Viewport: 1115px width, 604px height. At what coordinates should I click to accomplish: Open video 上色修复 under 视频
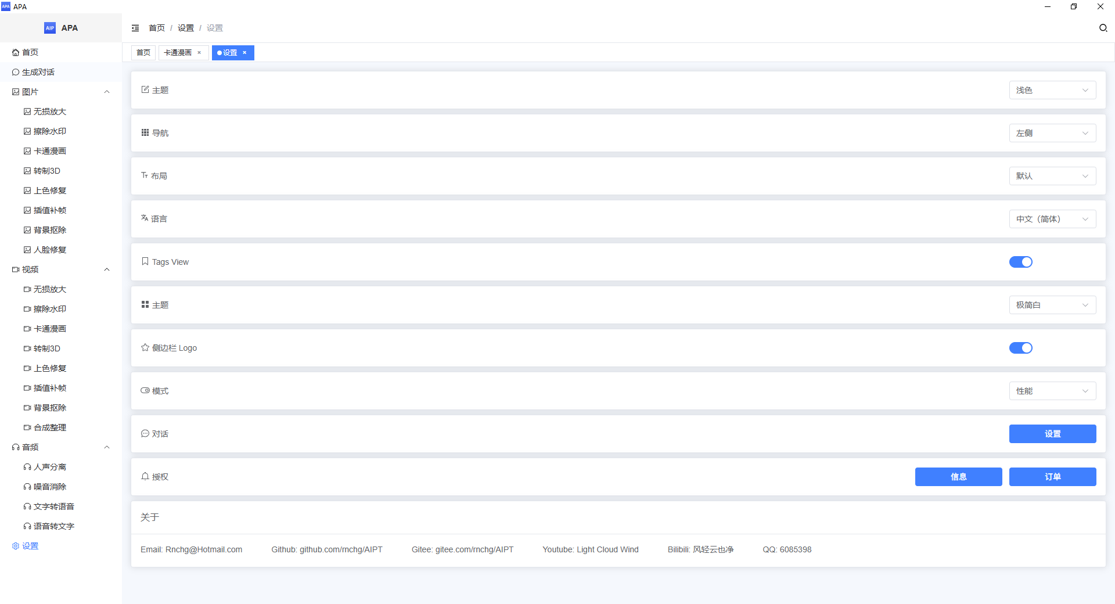tap(61, 368)
